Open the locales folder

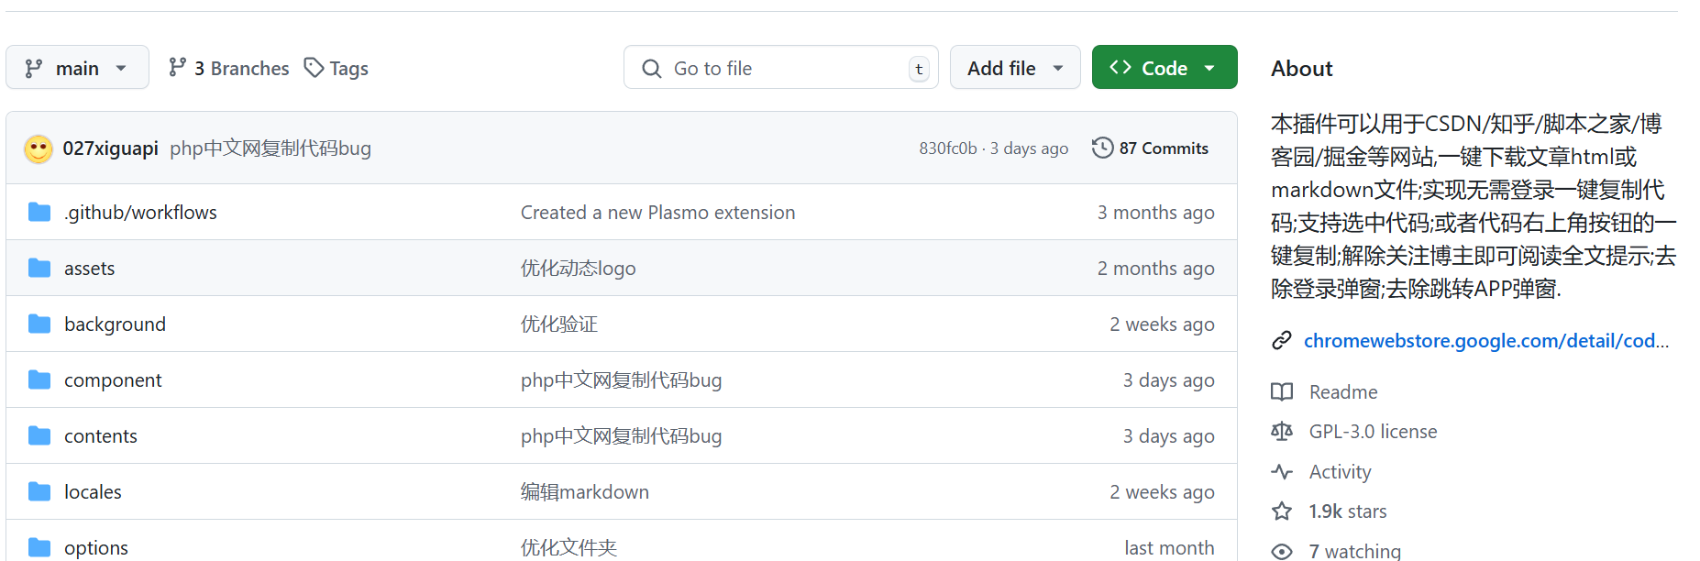pyautogui.click(x=93, y=492)
